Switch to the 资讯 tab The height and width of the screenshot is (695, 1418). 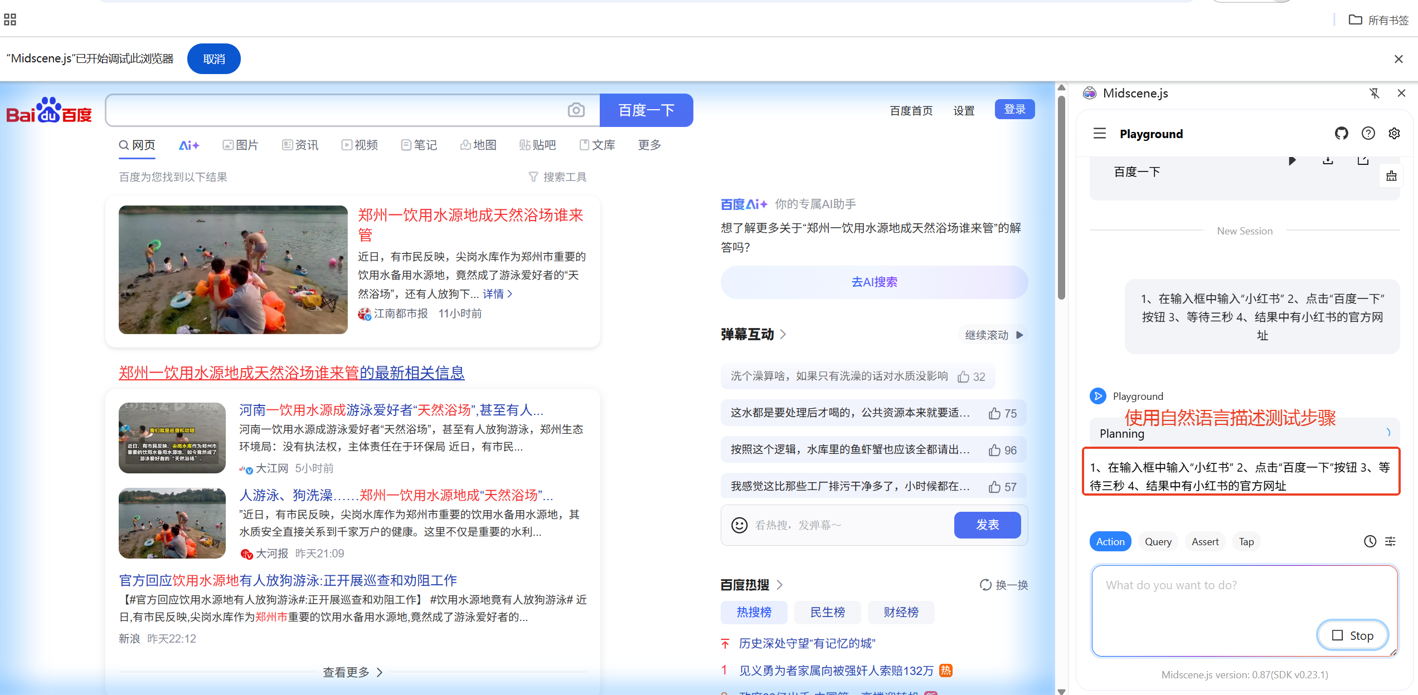(x=300, y=145)
